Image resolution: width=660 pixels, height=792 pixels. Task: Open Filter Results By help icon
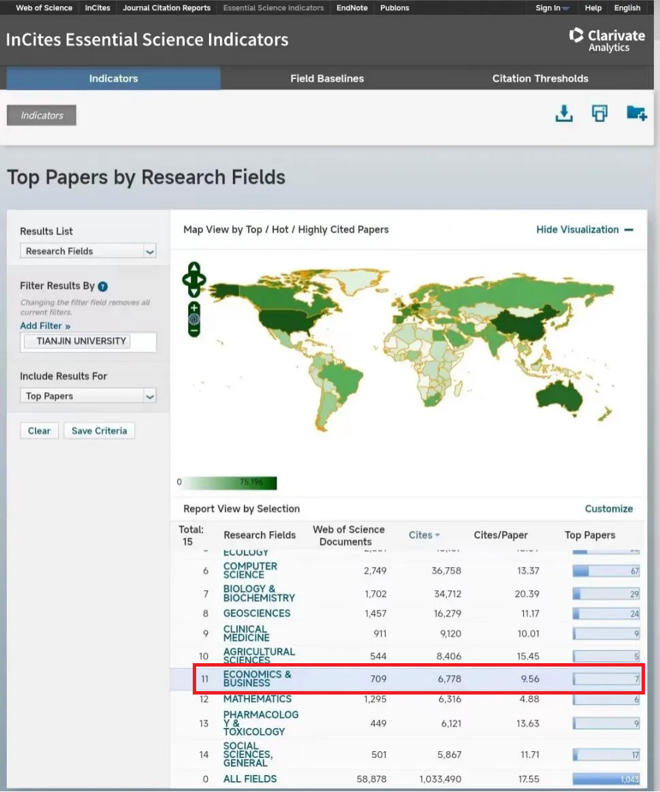pyautogui.click(x=103, y=286)
